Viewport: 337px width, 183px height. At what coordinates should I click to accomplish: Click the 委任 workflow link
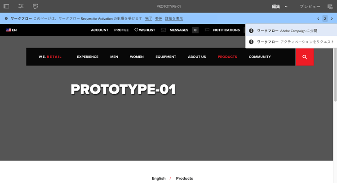point(159,19)
